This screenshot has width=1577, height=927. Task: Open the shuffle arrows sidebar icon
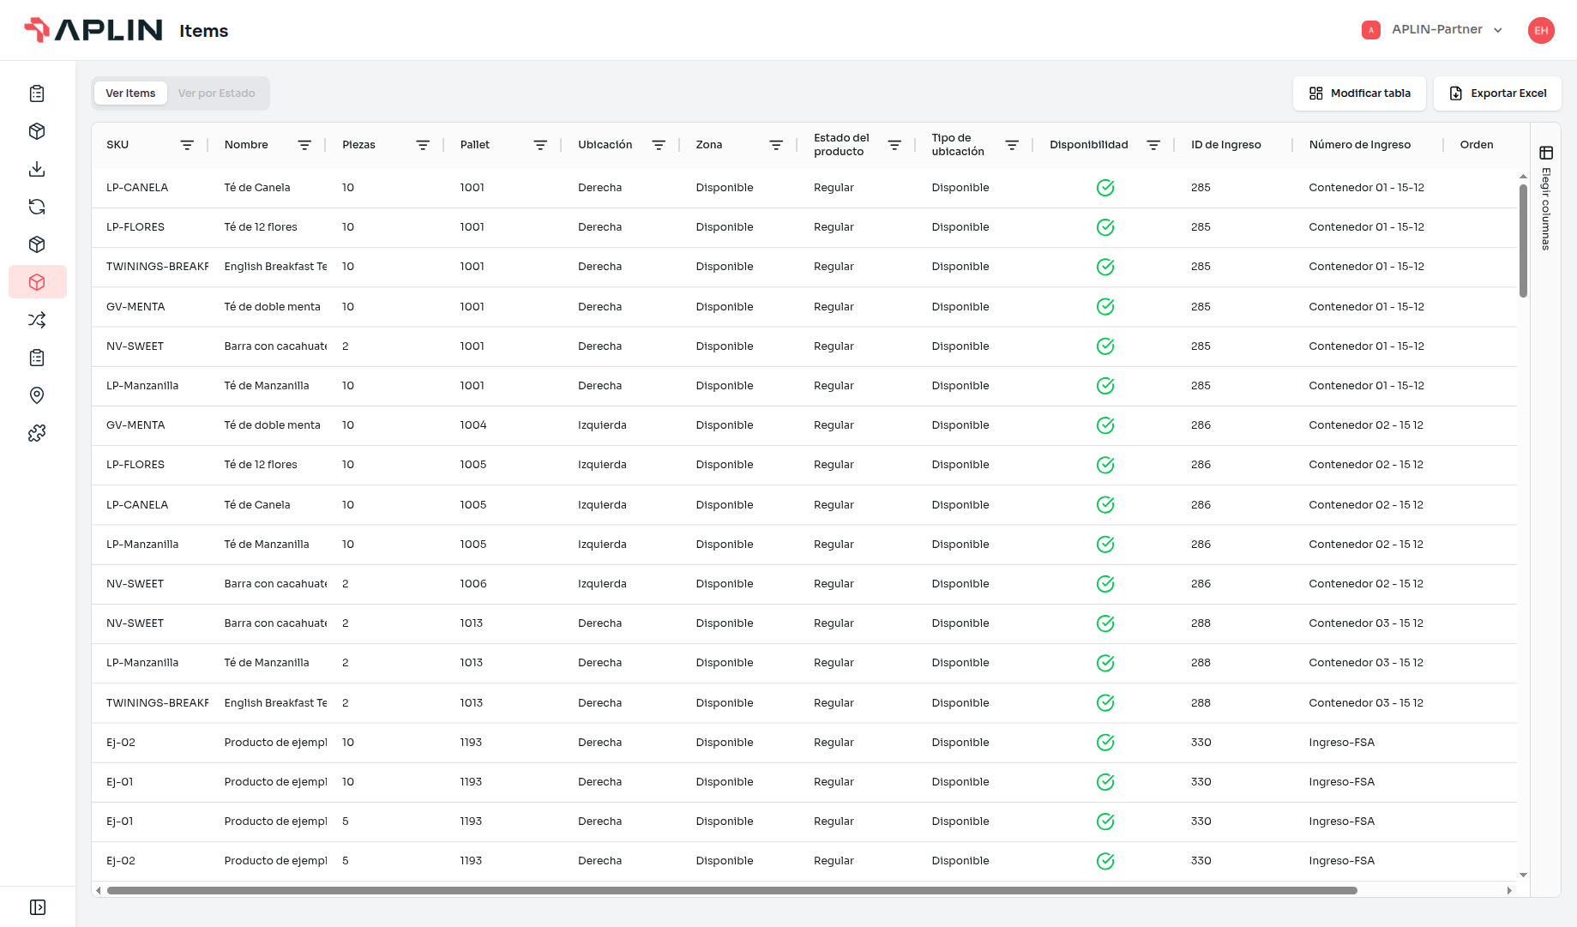[x=37, y=320]
